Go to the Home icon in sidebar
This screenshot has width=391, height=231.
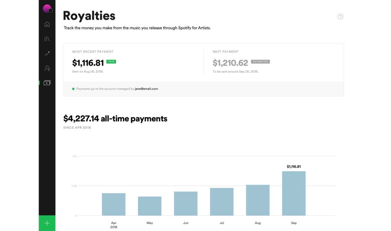tap(47, 24)
